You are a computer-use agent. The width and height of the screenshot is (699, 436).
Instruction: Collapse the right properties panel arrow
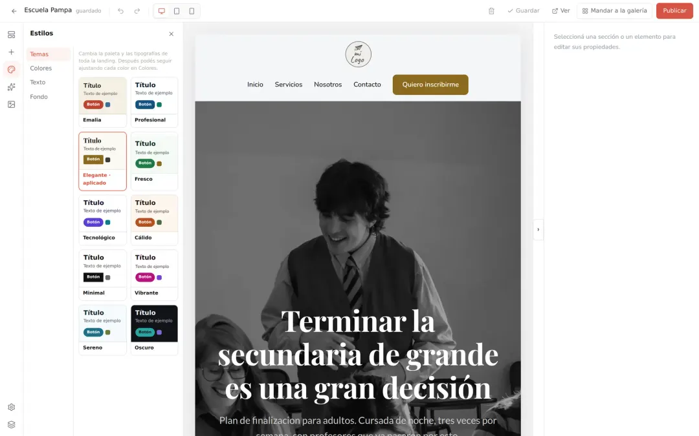point(538,229)
